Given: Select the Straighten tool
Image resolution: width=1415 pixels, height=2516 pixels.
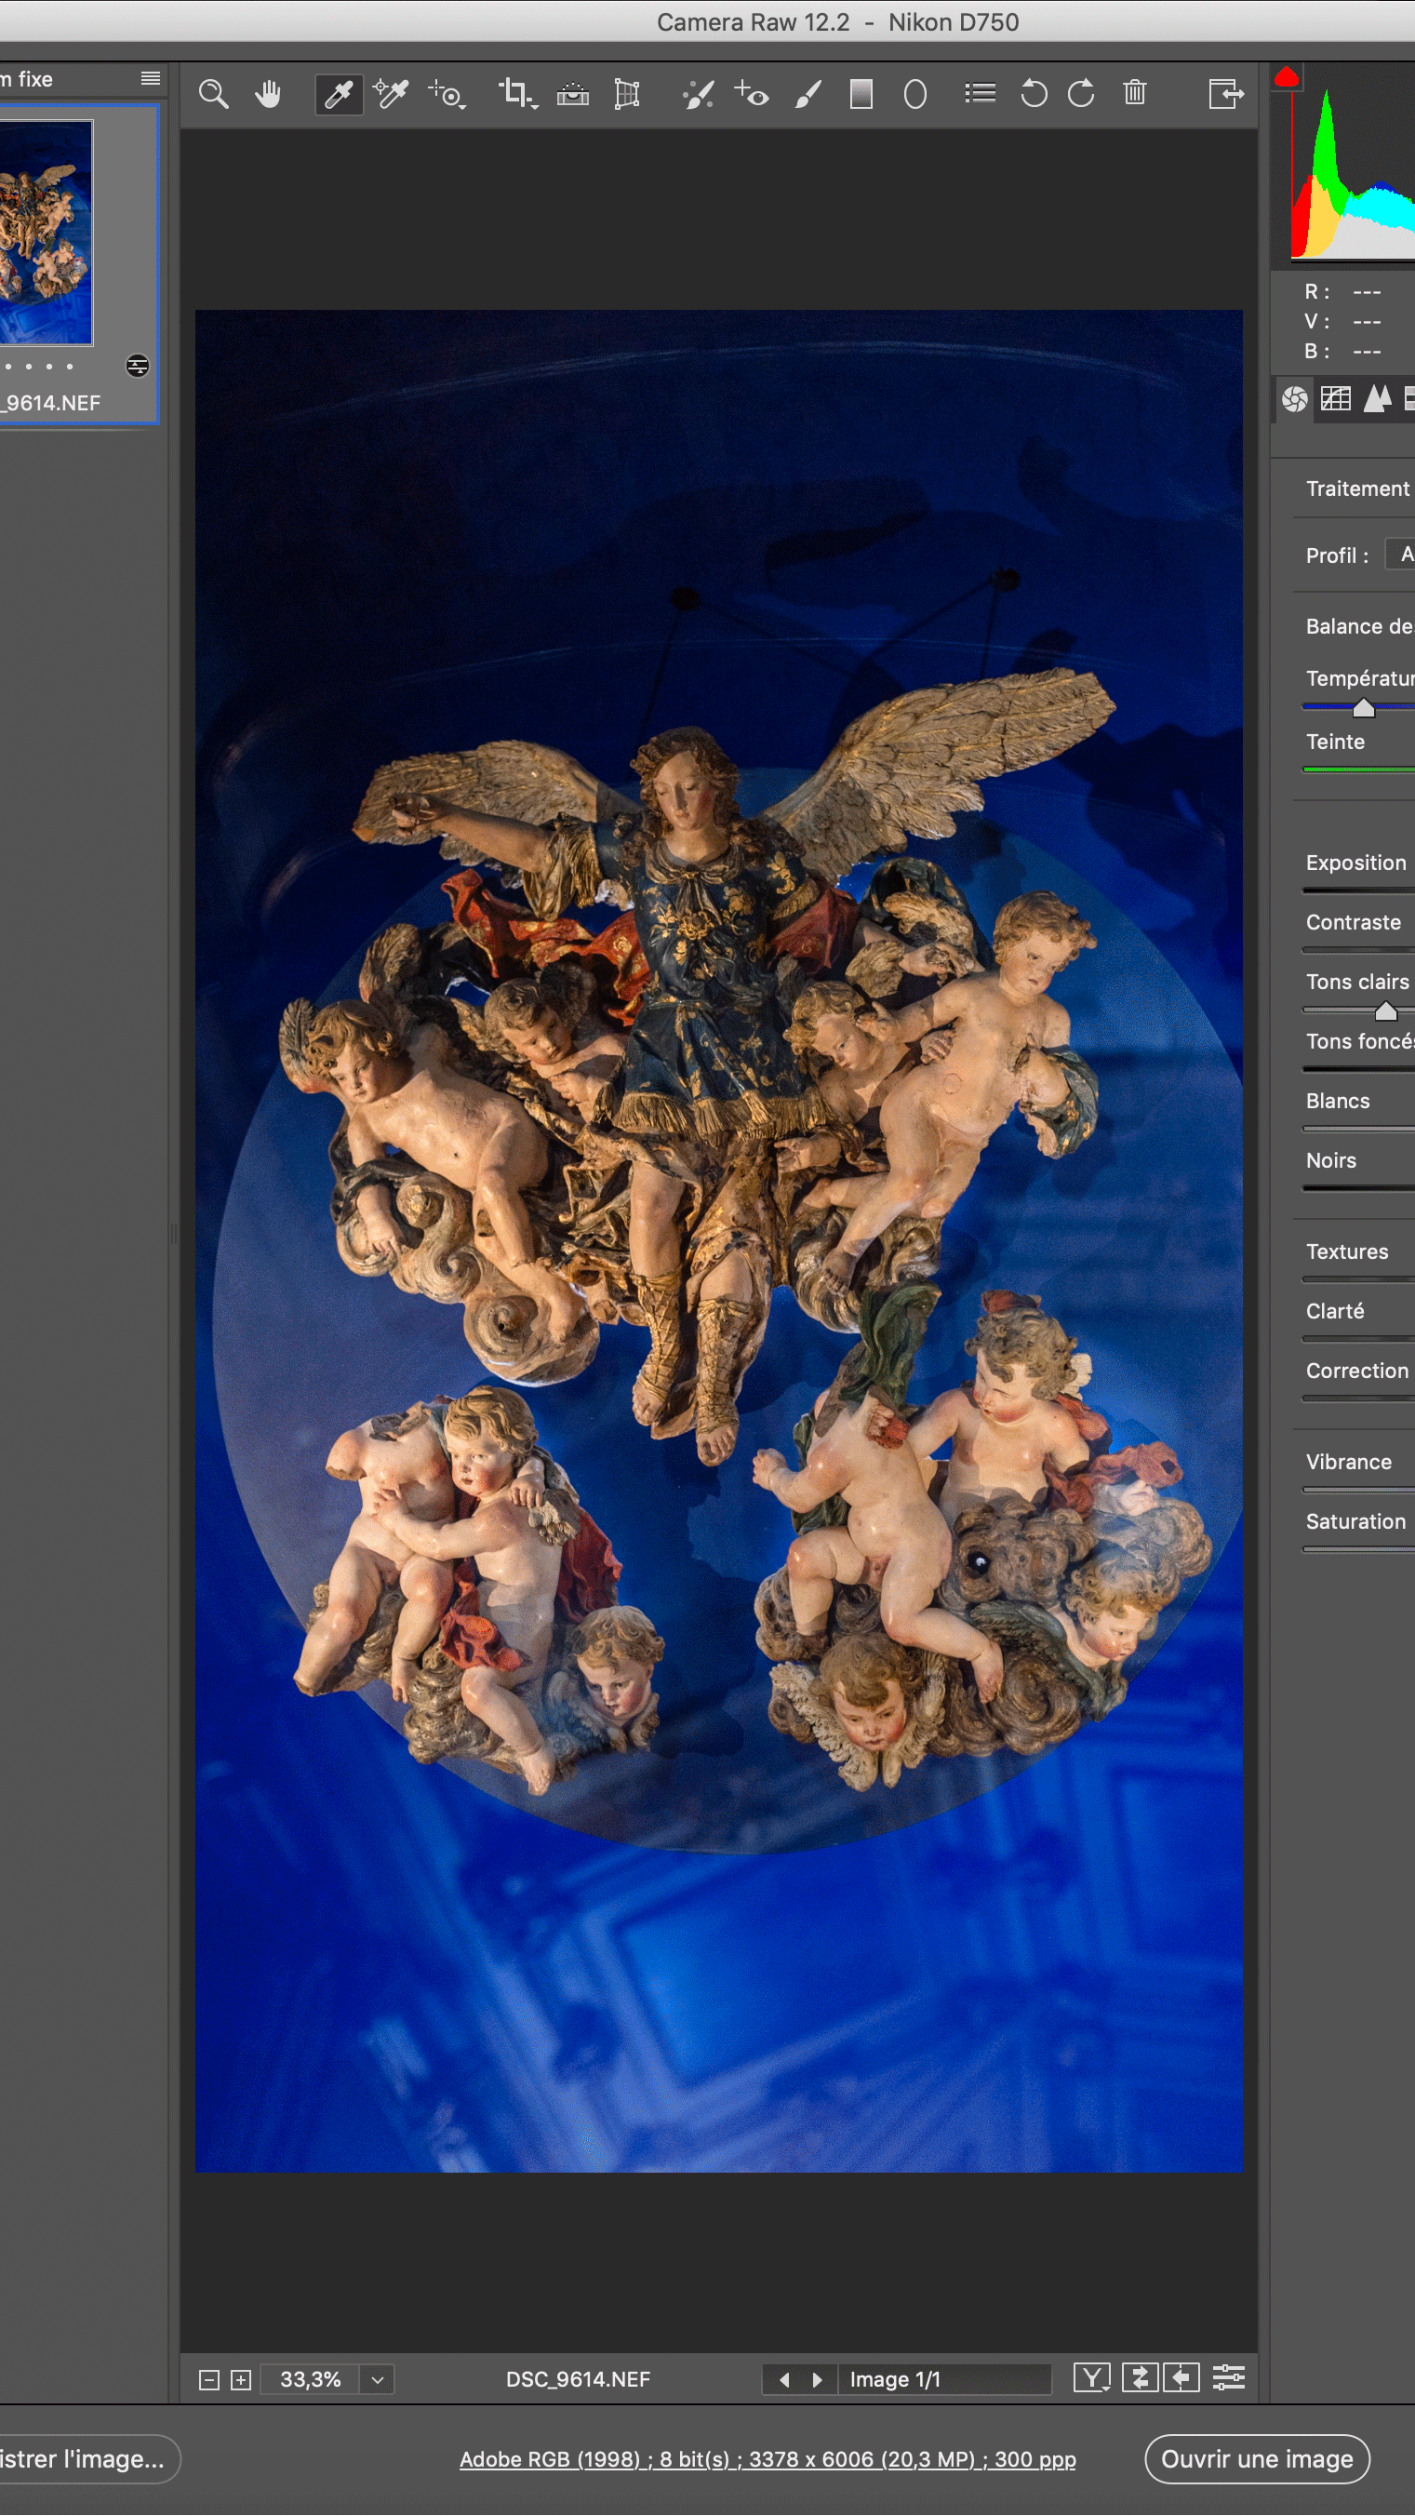Looking at the screenshot, I should coord(573,95).
